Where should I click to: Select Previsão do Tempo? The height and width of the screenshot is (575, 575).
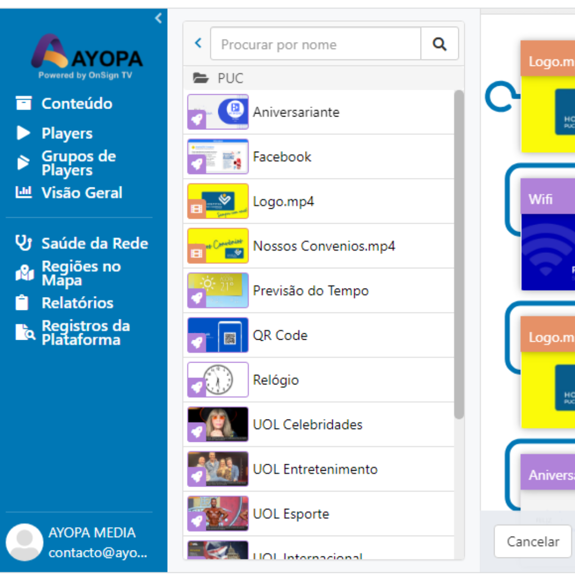319,291
